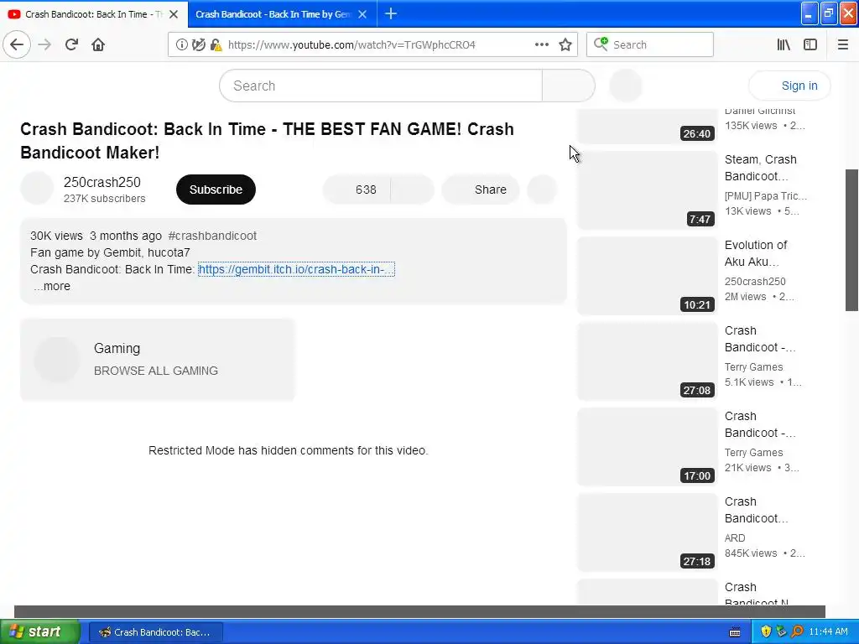
Task: Click the dislike button beside 638
Action: point(413,190)
